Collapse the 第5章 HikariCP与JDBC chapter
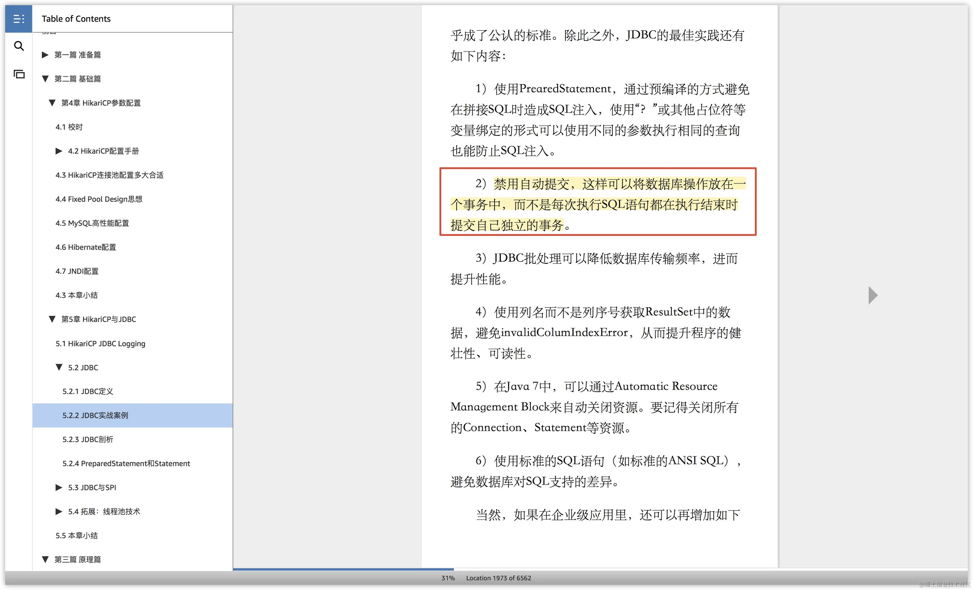 click(52, 319)
